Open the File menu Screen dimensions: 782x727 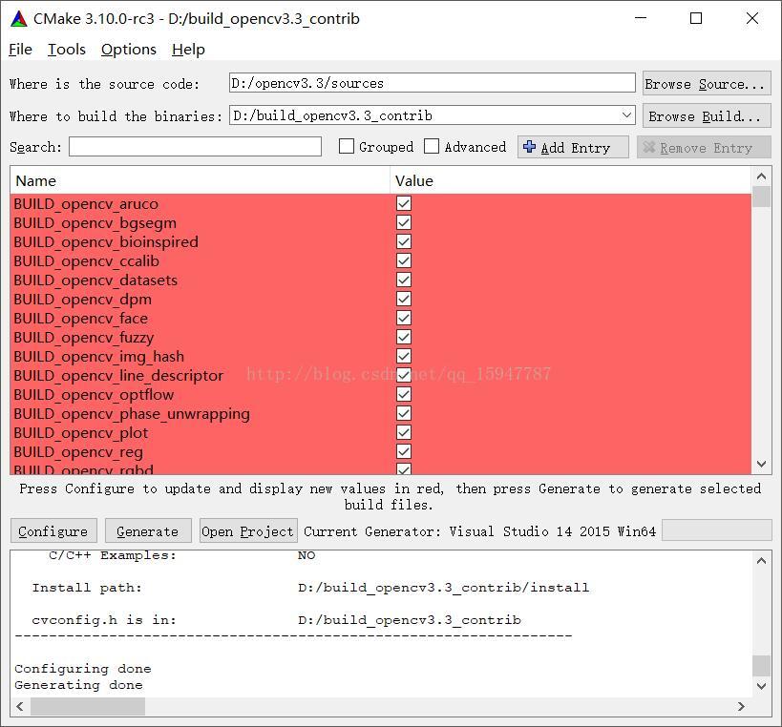pyautogui.click(x=20, y=50)
